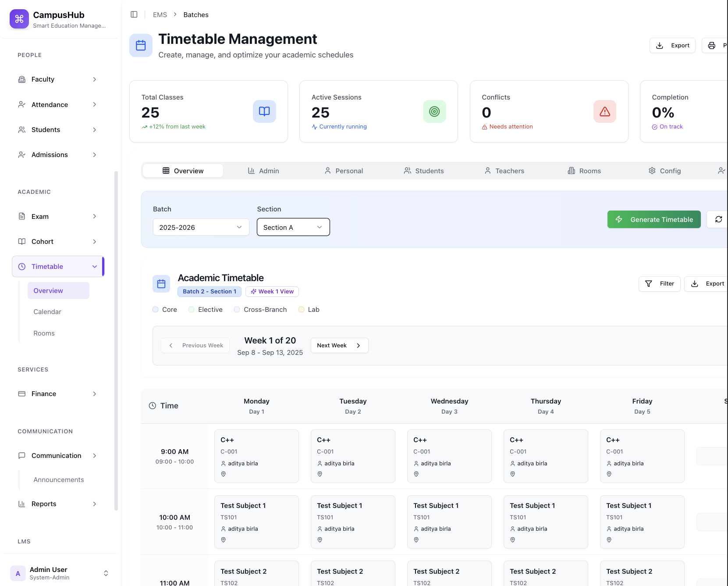Toggle the Core legend swatch

coord(156,310)
